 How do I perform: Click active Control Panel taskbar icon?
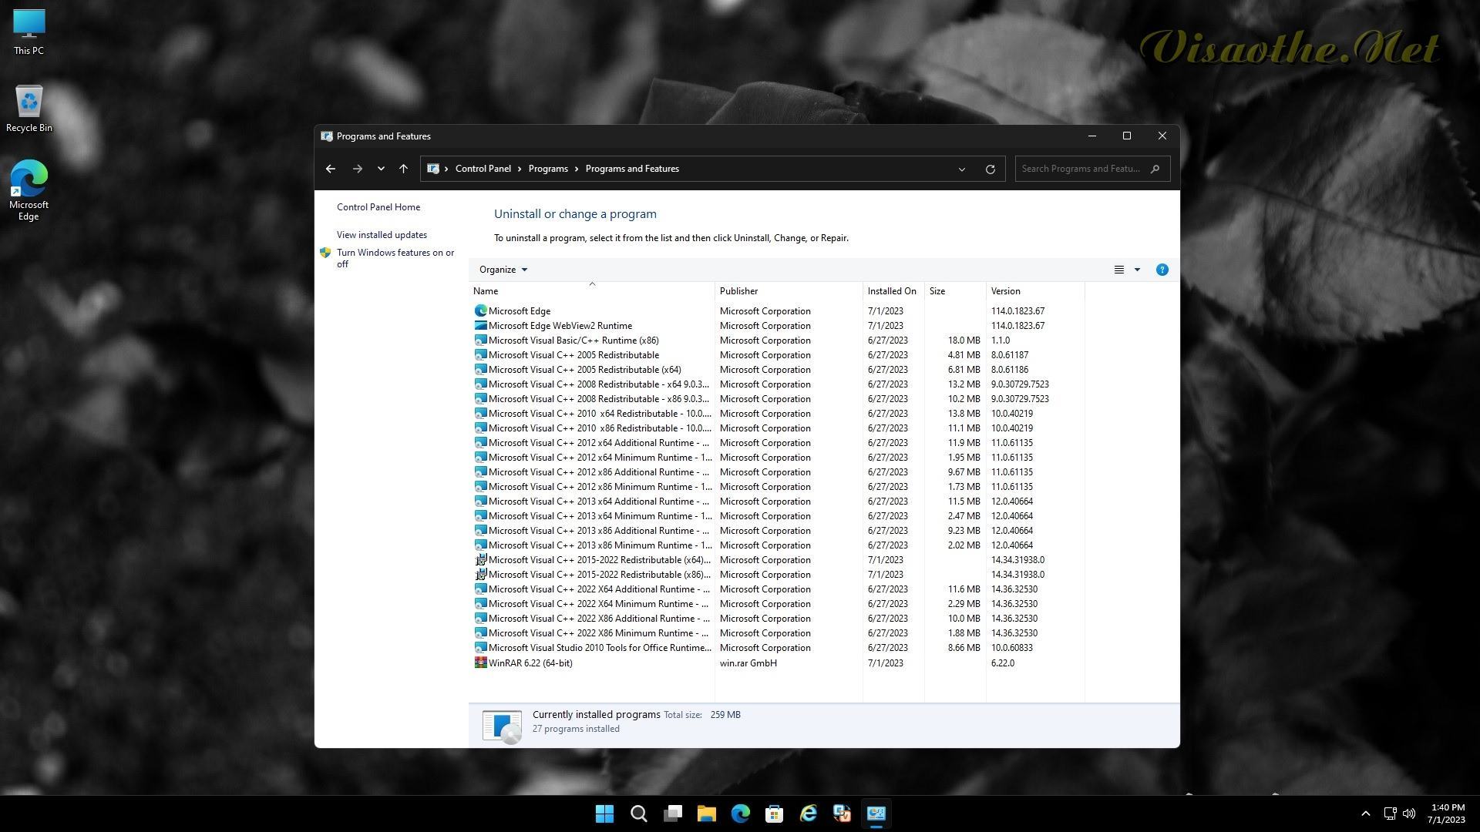pyautogui.click(x=876, y=814)
